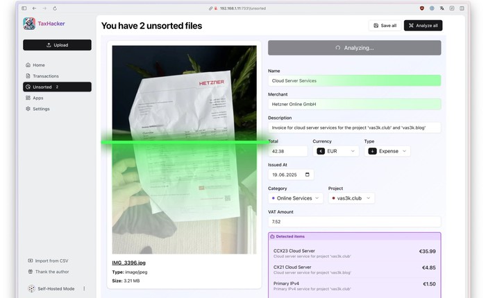Expand the Project vas3k.club dropdown
486x298 pixels.
[x=351, y=198]
